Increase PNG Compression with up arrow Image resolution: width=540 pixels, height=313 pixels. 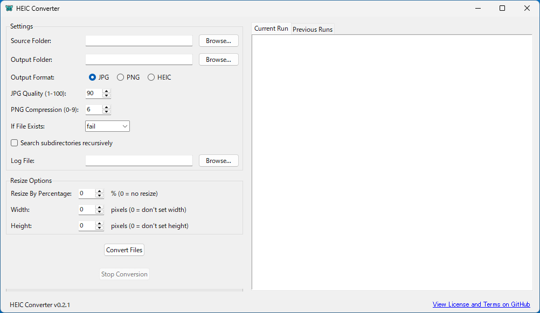point(106,107)
